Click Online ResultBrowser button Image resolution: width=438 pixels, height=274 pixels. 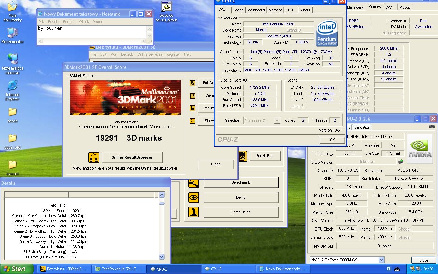coord(132,157)
